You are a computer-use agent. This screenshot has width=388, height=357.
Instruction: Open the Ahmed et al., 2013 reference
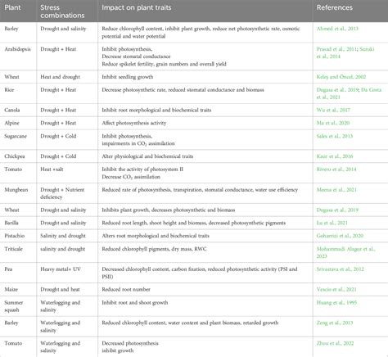coord(337,29)
